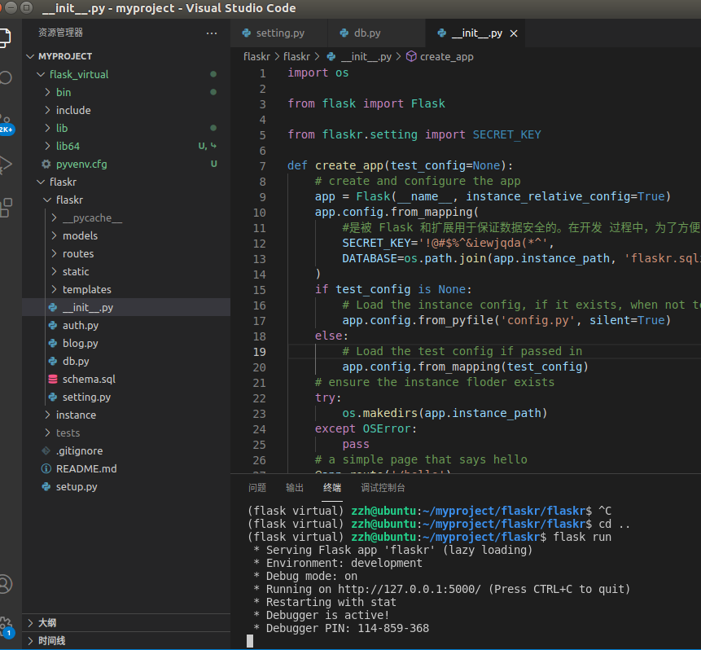
Task: Click the info icon beside README.md
Action: (x=46, y=469)
